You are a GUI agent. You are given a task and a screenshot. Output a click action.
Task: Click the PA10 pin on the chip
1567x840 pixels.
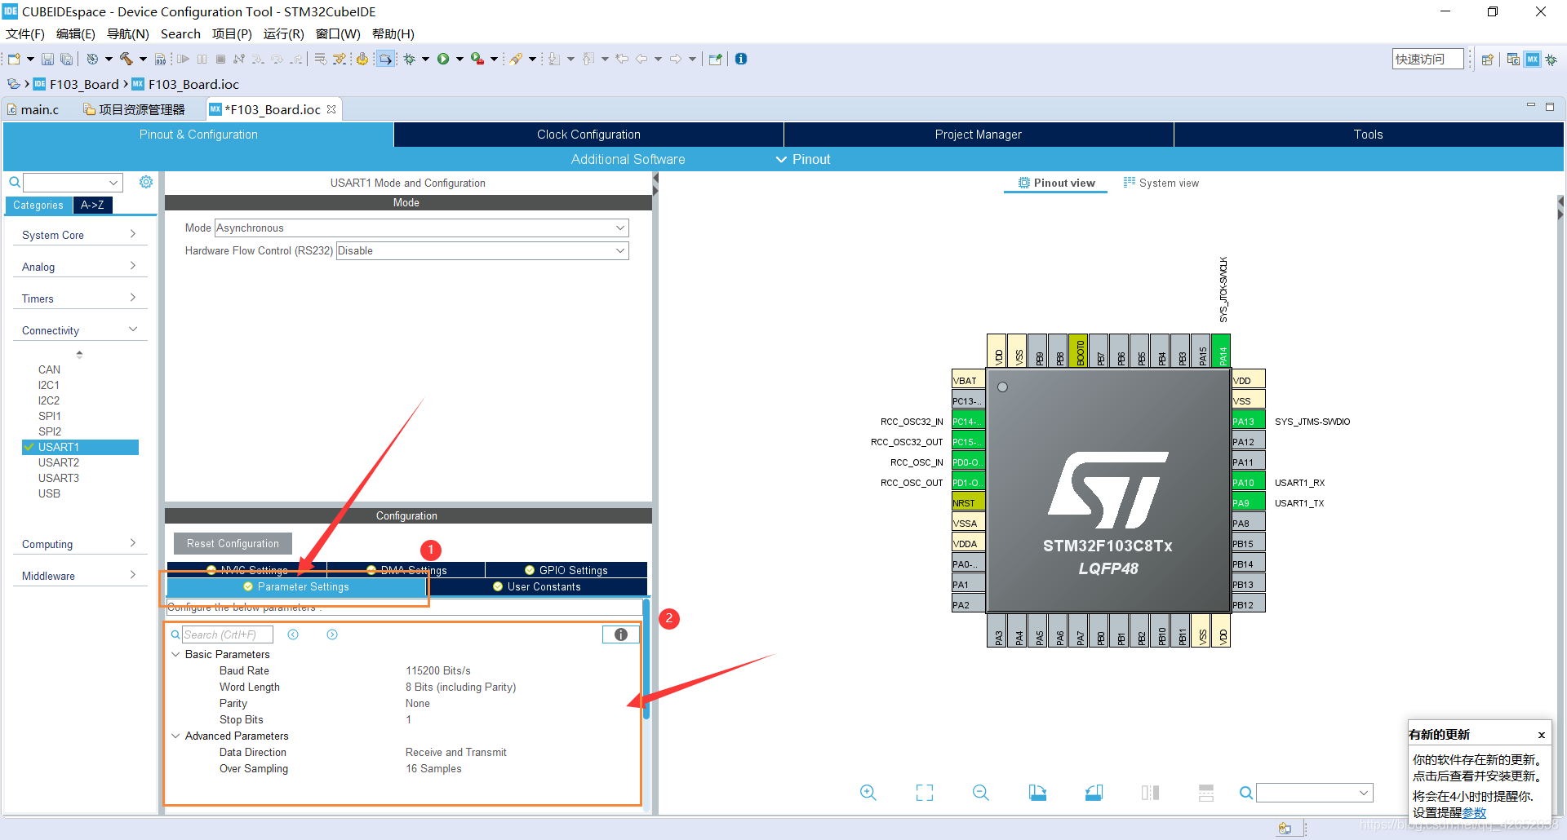pyautogui.click(x=1248, y=482)
